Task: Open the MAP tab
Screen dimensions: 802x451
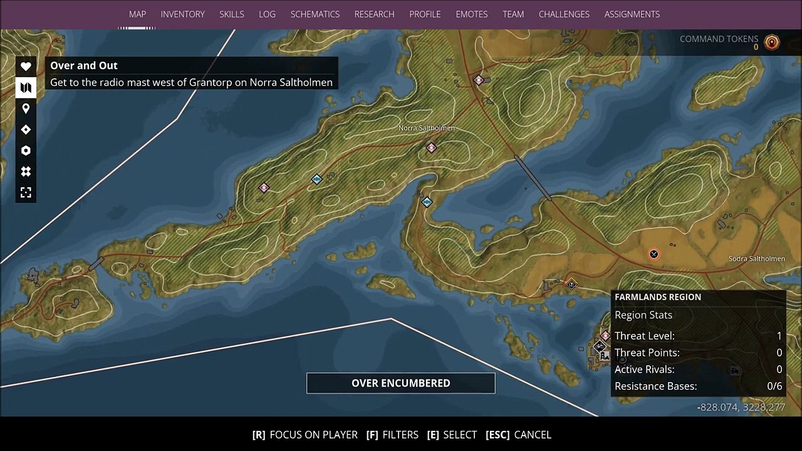Action: 137,14
